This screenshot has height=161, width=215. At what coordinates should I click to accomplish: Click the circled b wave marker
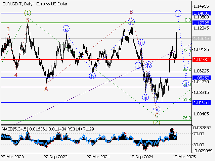92,75
